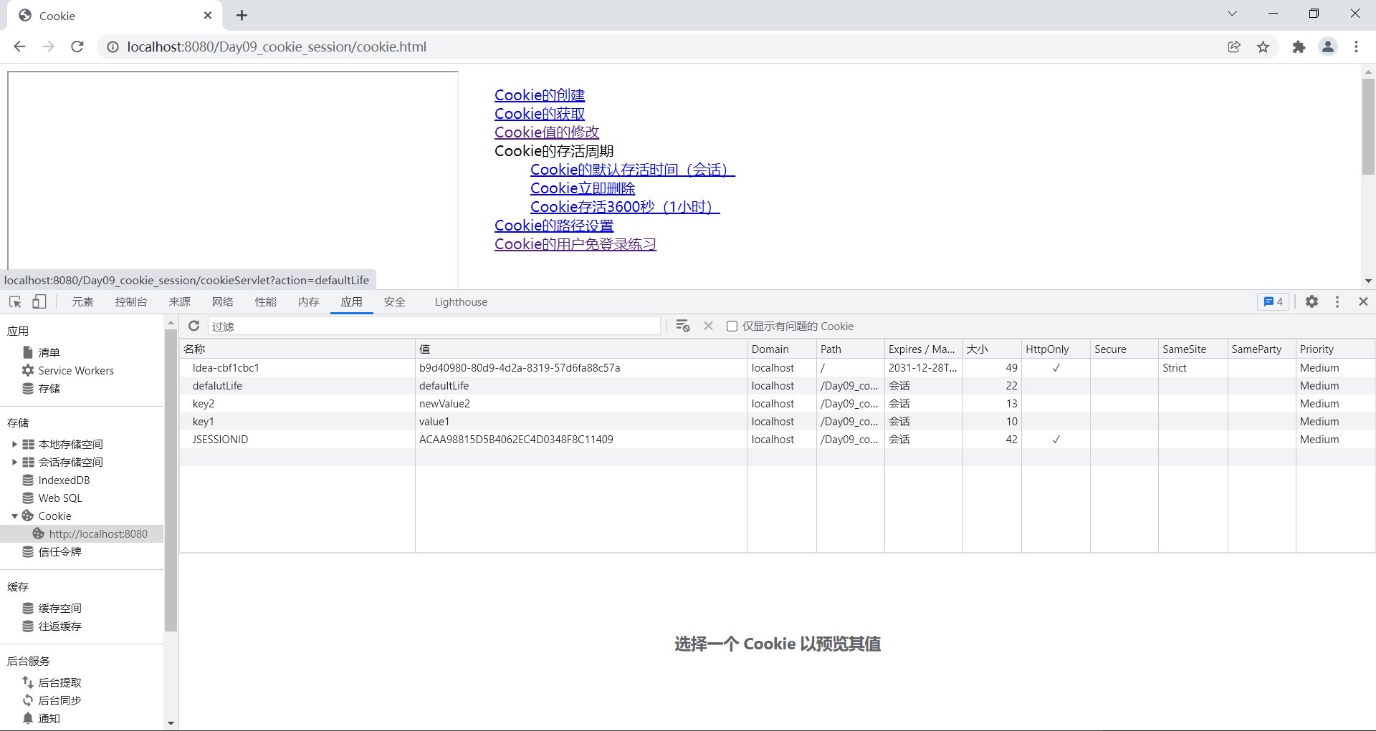Switch to the 内存 tab
The image size is (1376, 731).
(x=309, y=302)
